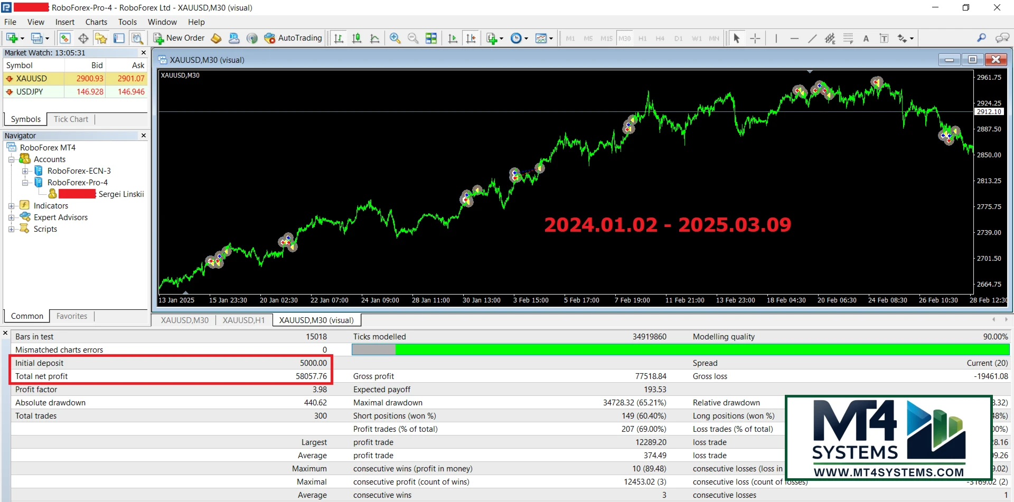
Task: Toggle the Market Watch window icon
Action: pos(65,38)
